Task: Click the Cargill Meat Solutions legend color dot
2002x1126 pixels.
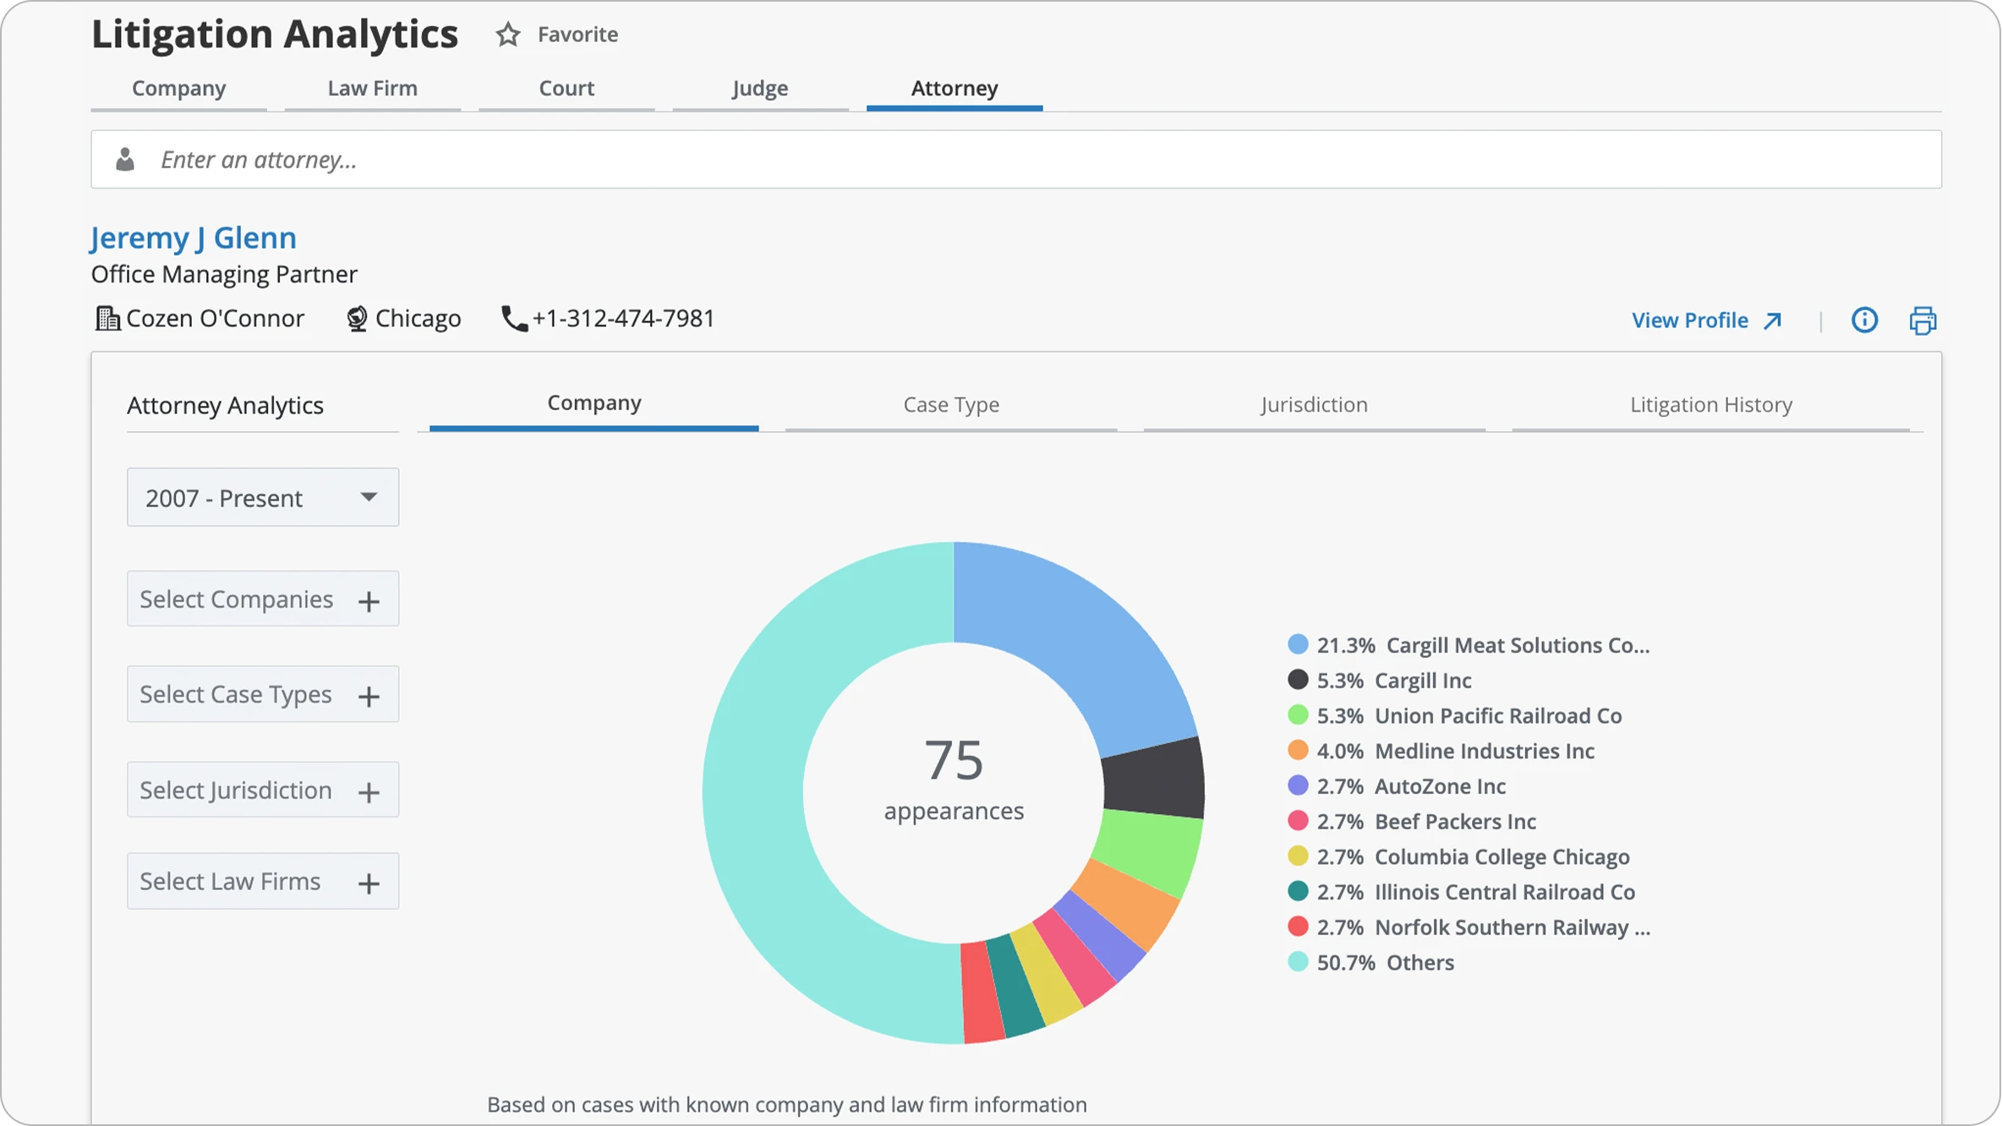Action: click(x=1298, y=645)
